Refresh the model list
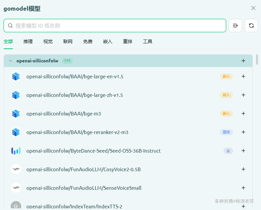 click(x=251, y=26)
